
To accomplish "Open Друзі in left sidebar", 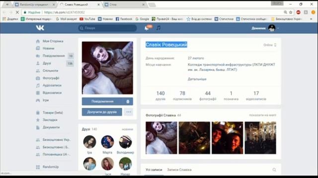I will click(x=47, y=63).
